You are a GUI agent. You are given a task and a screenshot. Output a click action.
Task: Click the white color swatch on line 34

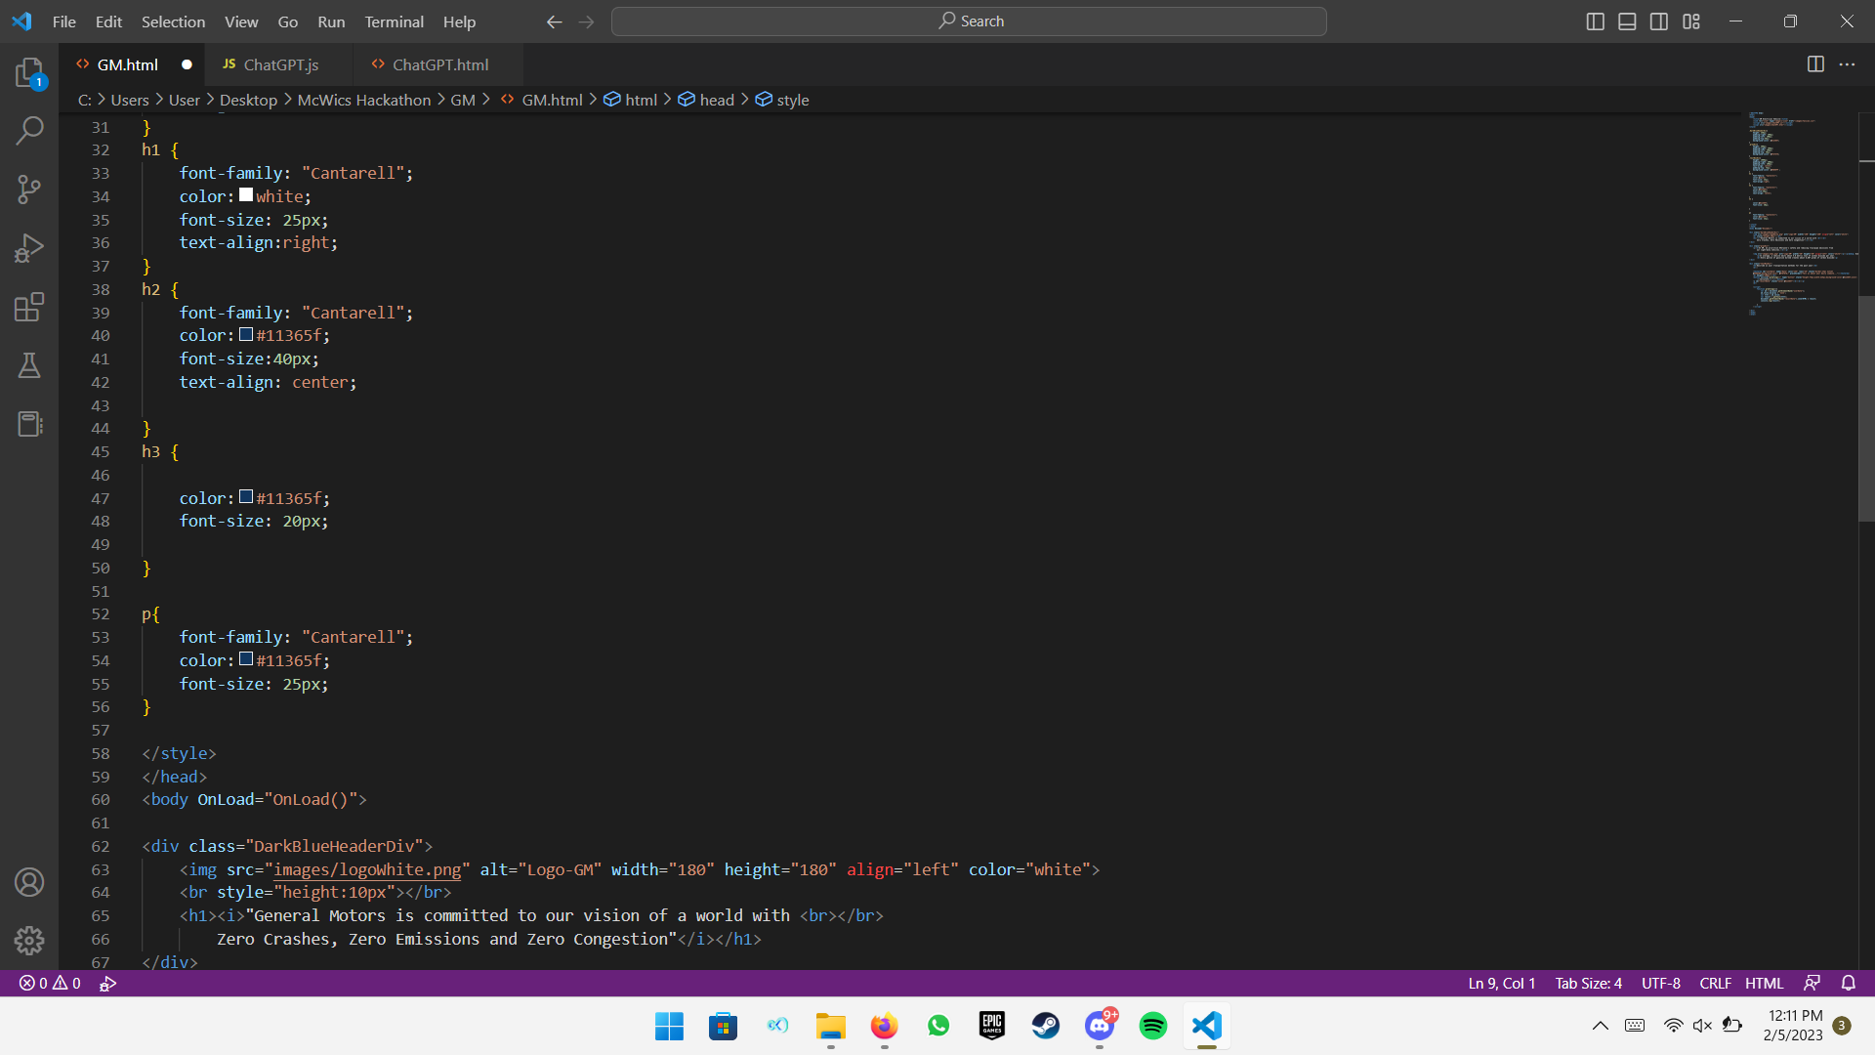click(x=246, y=195)
